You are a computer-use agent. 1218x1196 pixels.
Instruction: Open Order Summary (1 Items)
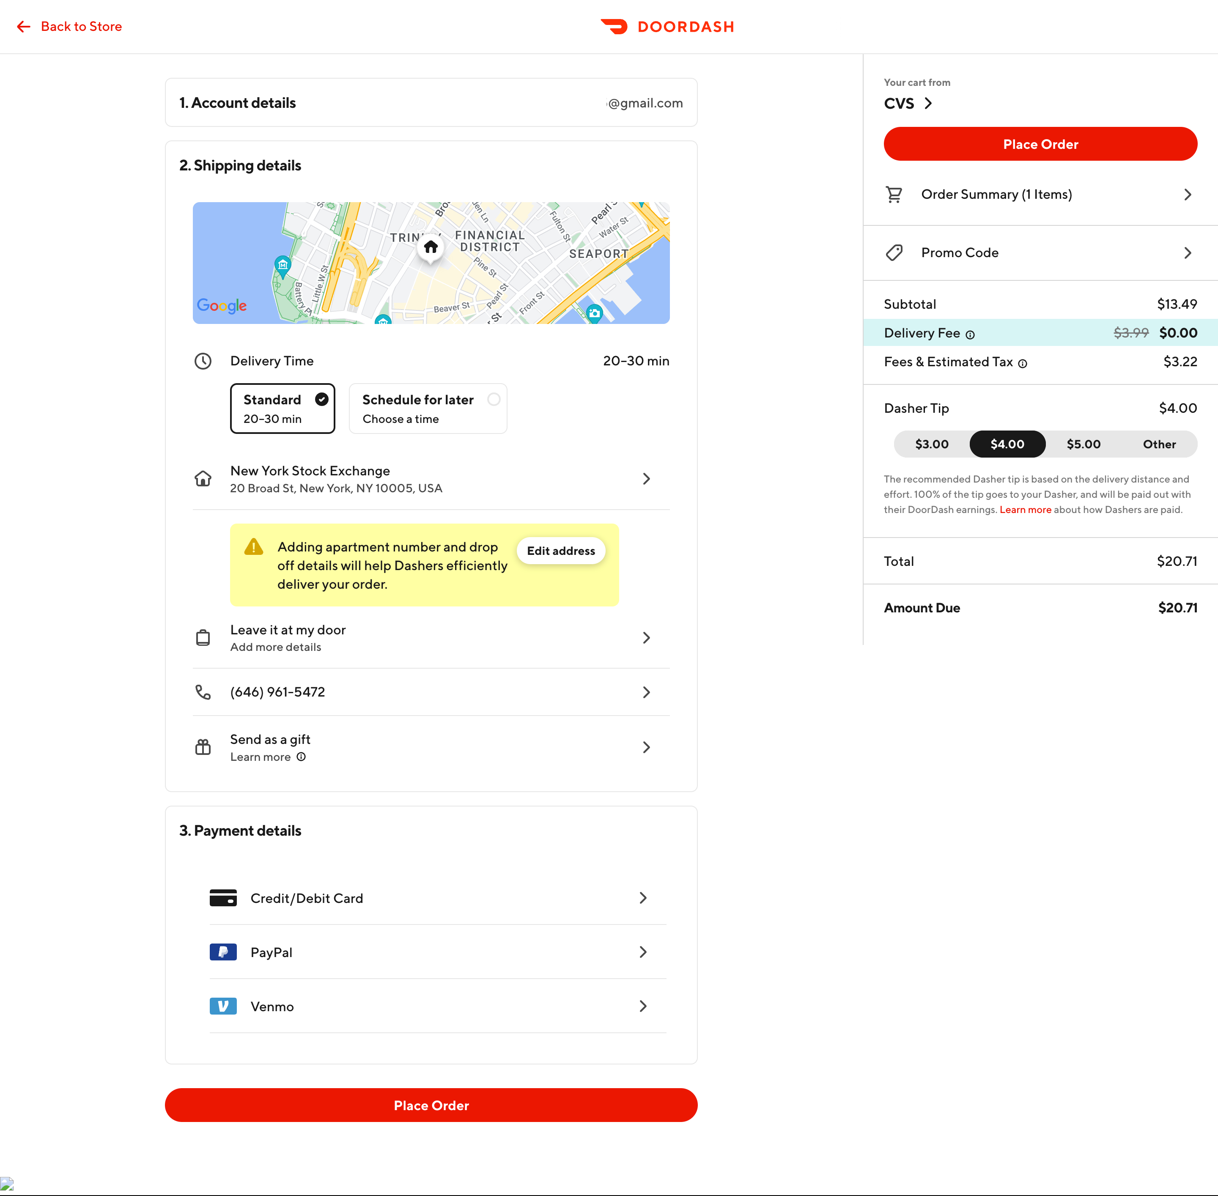pos(1040,195)
